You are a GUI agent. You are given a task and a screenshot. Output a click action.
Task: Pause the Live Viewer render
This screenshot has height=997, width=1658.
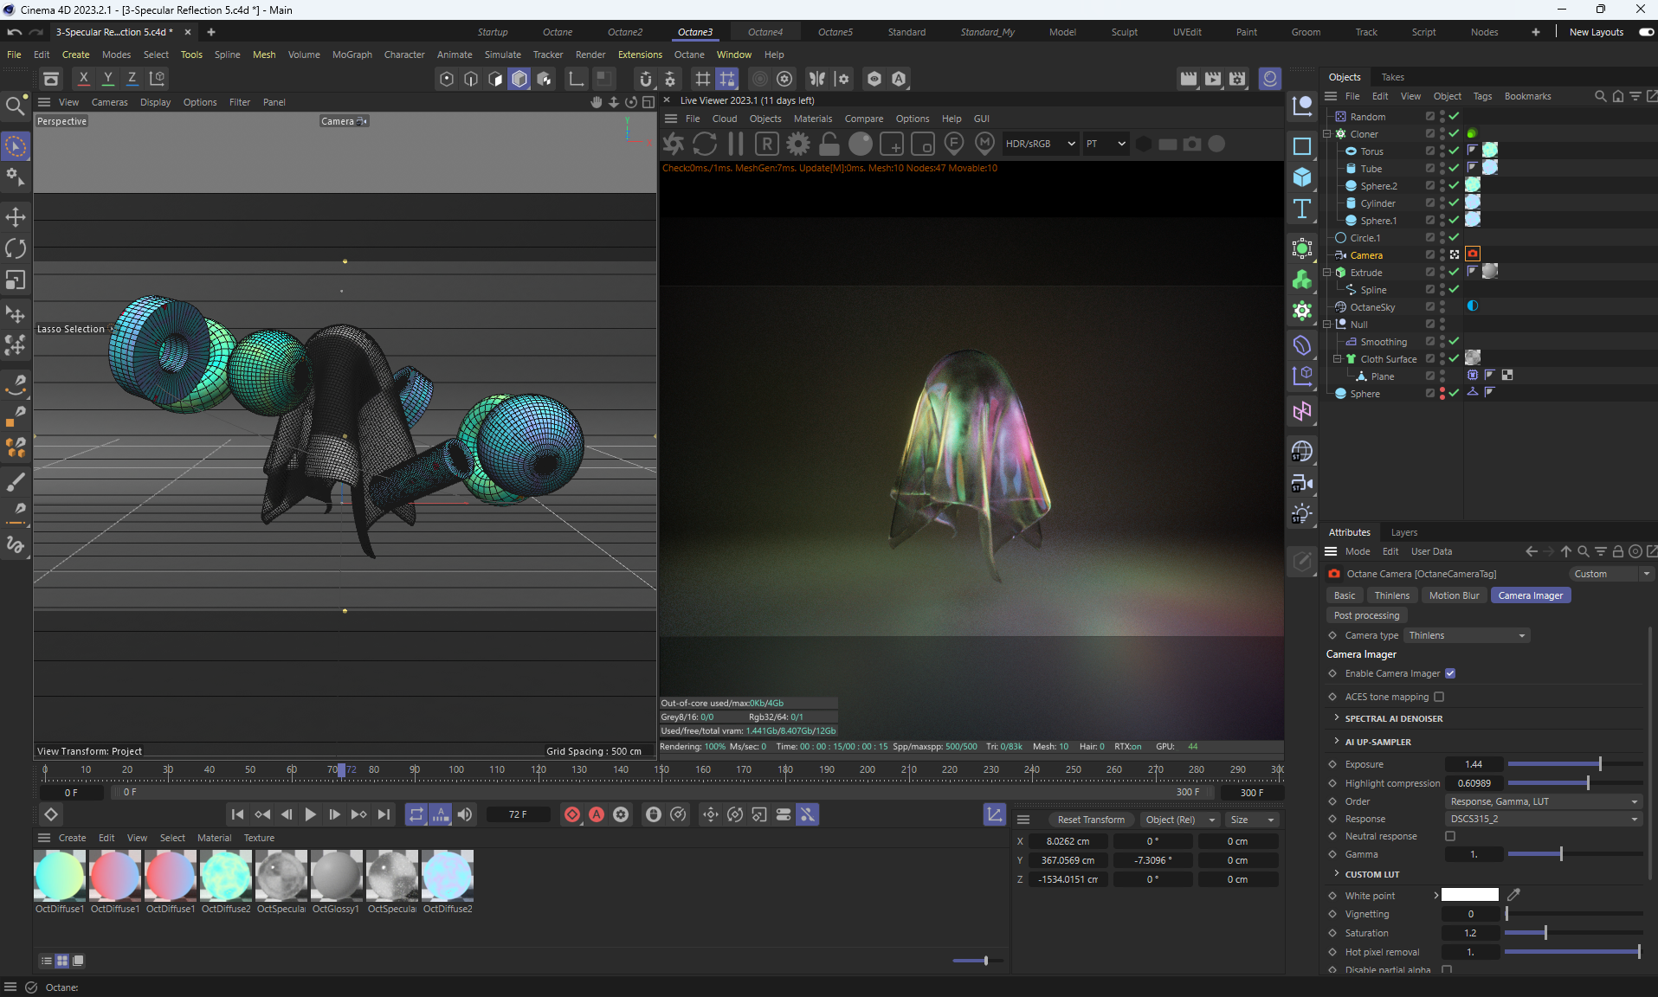tap(736, 145)
